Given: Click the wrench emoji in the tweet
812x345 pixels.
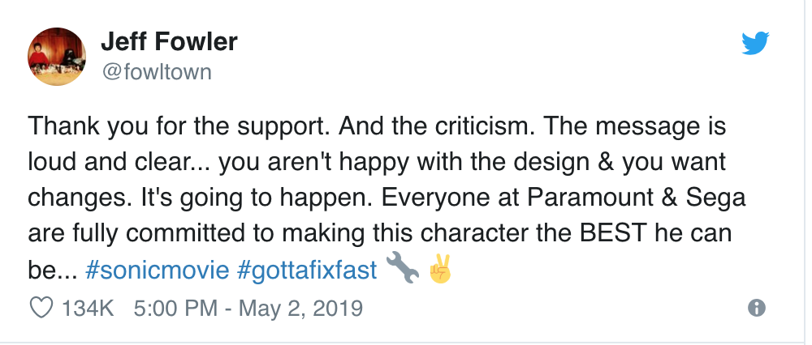Looking at the screenshot, I should tap(403, 267).
